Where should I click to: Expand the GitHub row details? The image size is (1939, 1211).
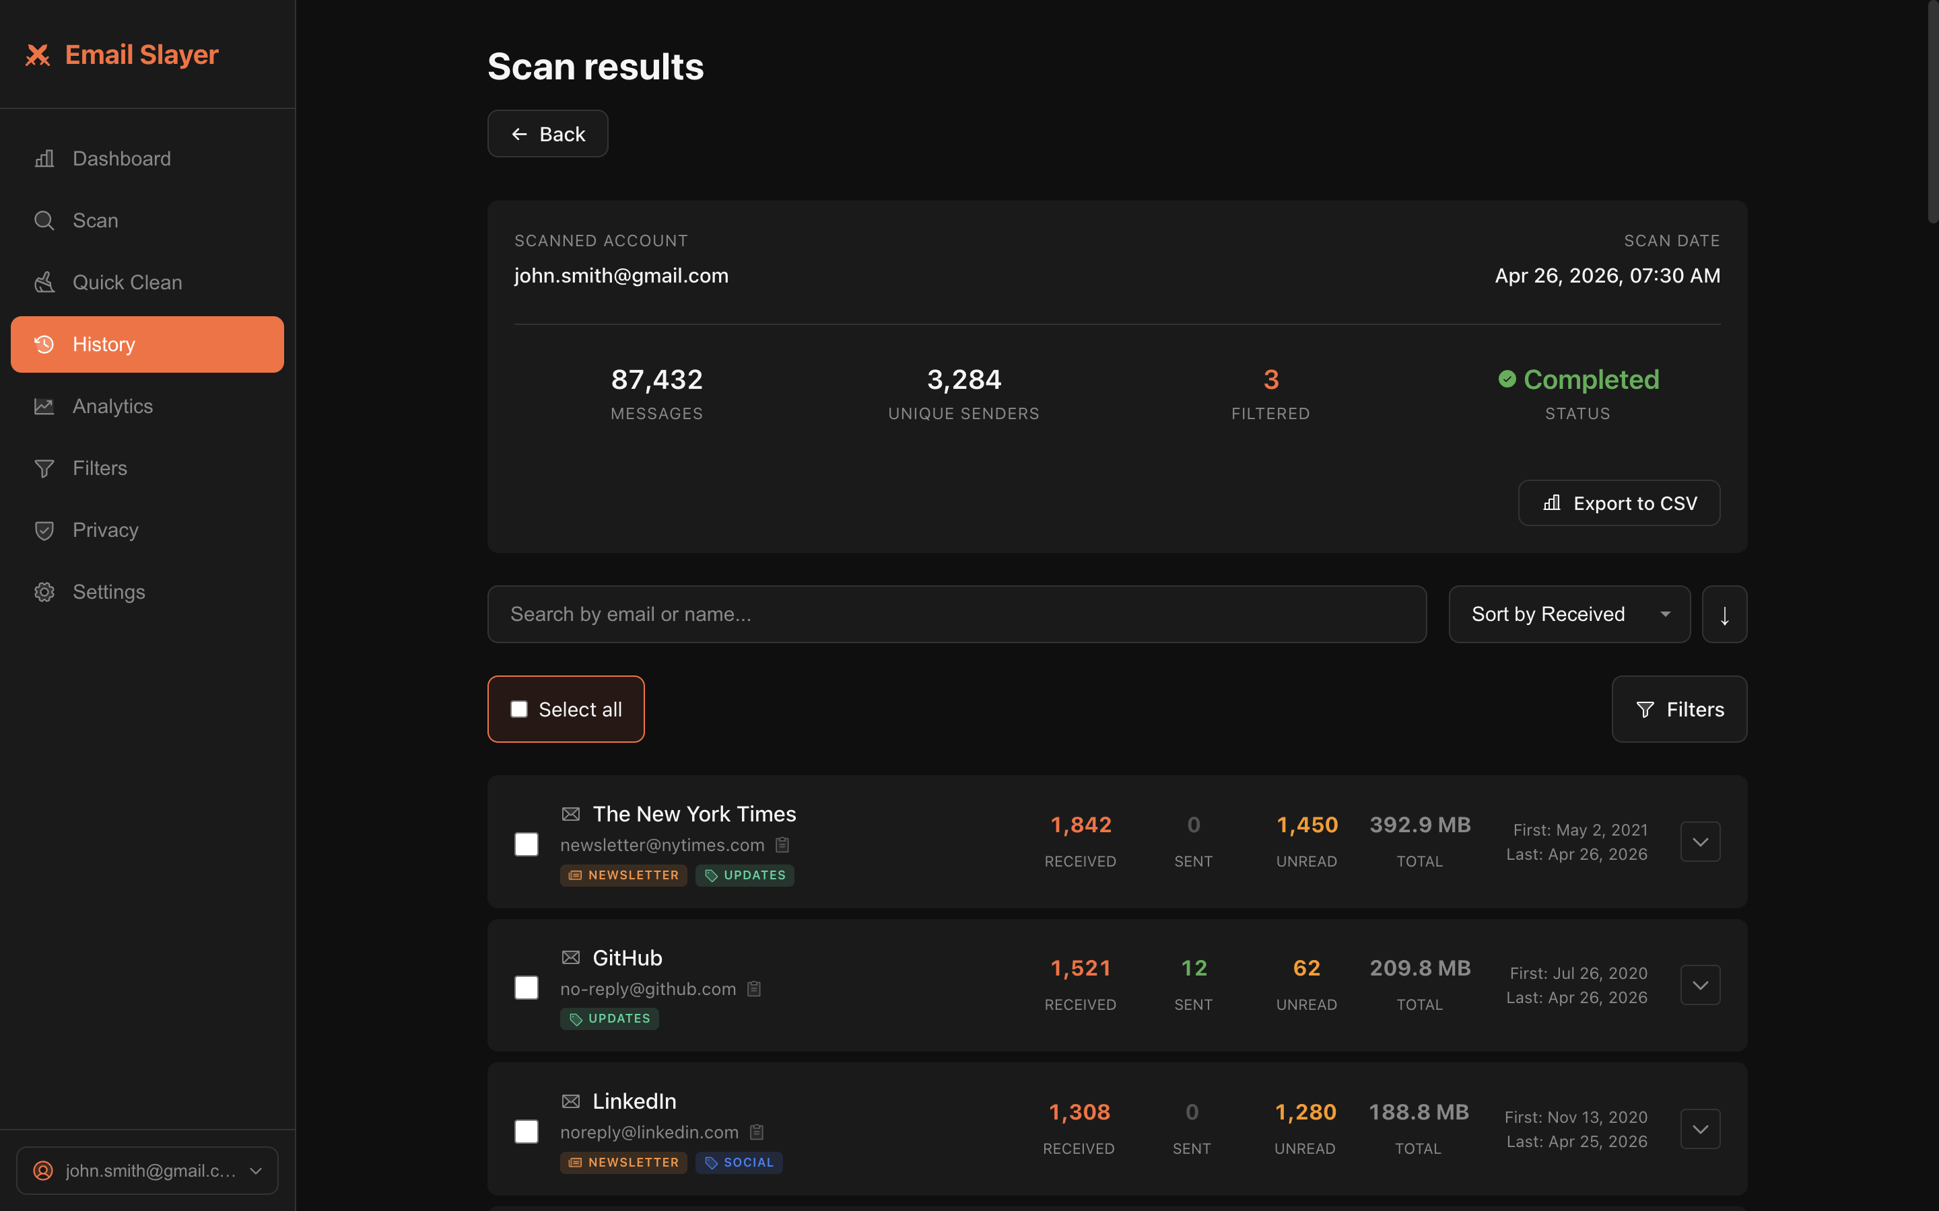coord(1700,985)
